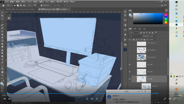This screenshot has height=104, width=184.
Task: Show layer 33 copy visibility box
Action: click(130, 43)
